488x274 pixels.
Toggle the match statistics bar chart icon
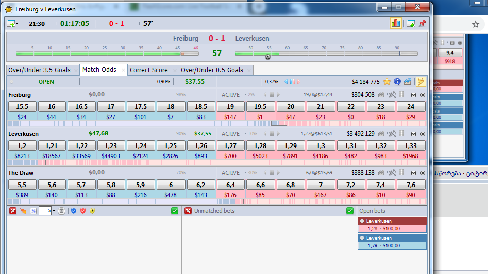point(396,23)
